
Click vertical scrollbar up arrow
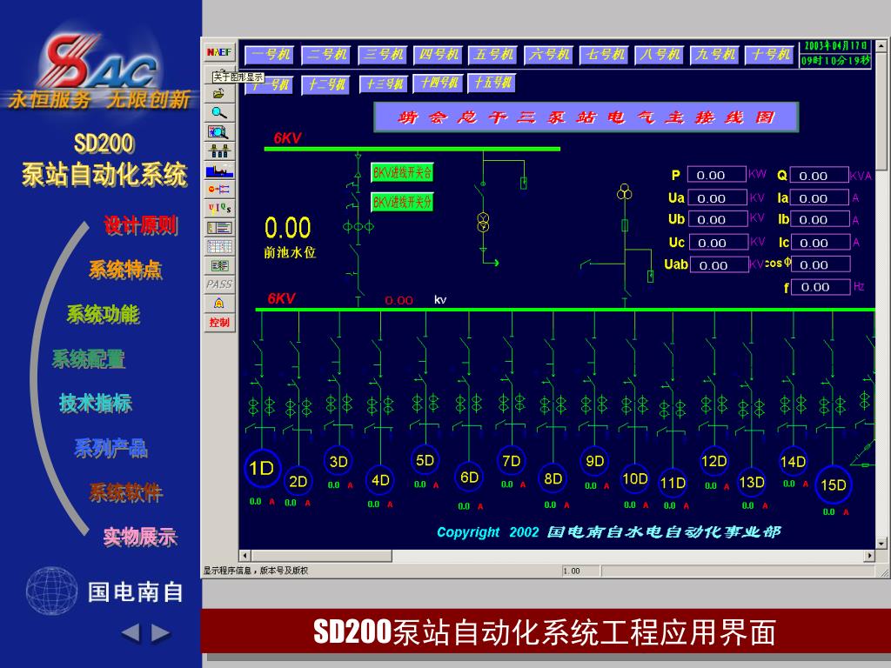(x=881, y=45)
